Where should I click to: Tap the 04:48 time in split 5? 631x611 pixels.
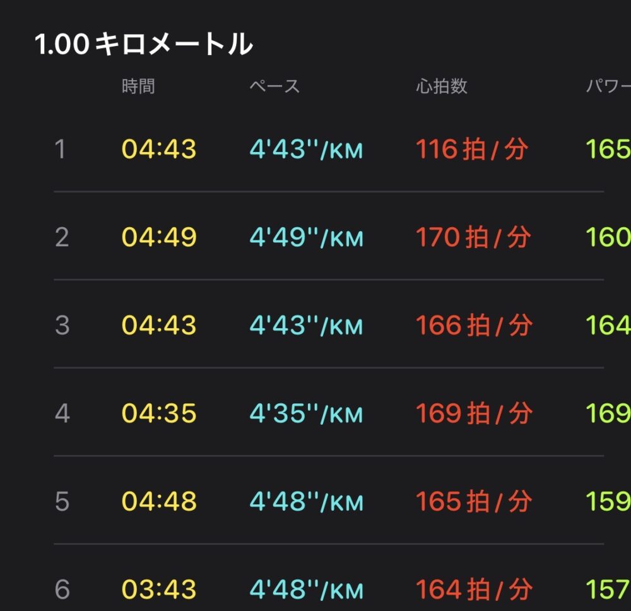159,502
